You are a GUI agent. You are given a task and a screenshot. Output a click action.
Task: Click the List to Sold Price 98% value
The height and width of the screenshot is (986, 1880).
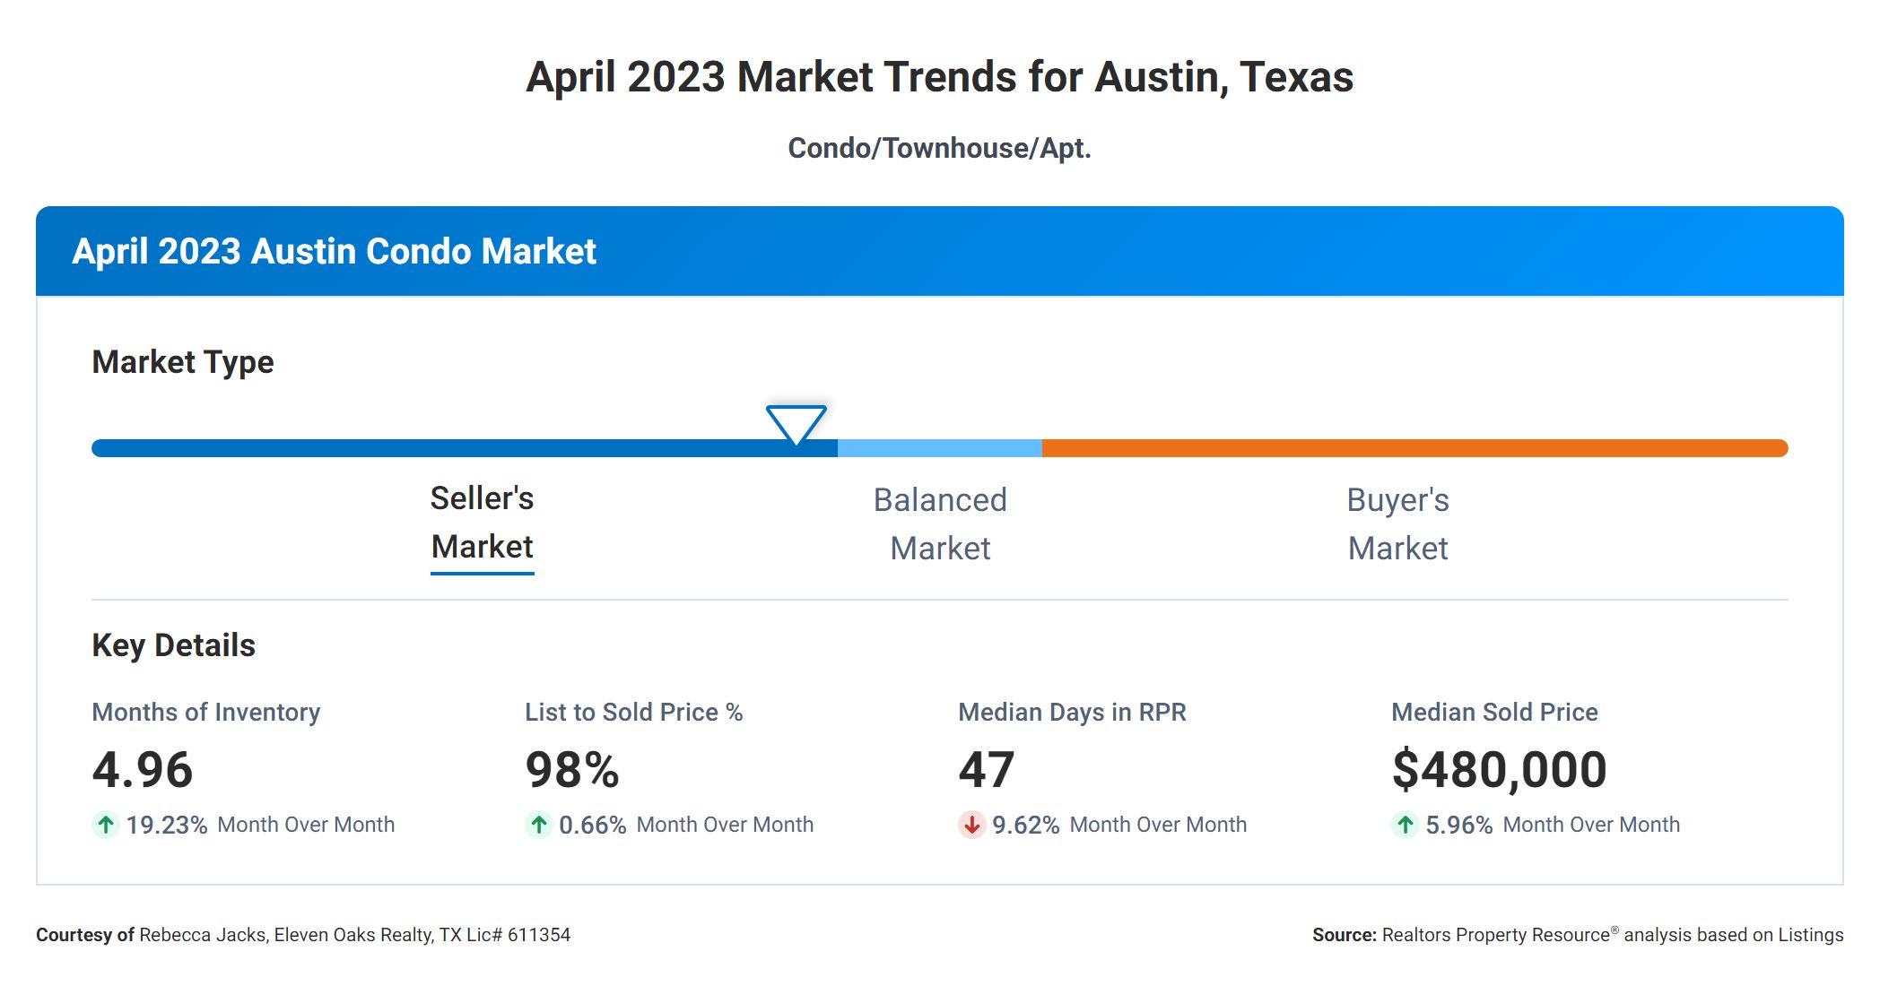(572, 770)
